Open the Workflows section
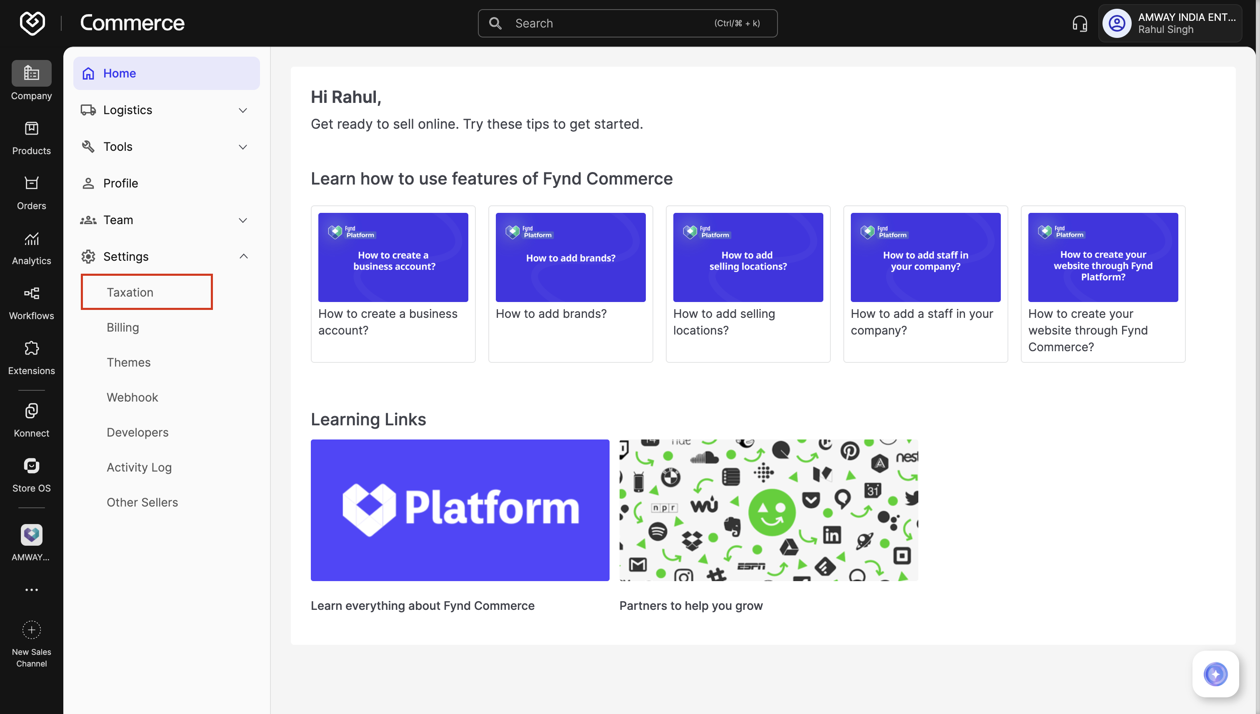Viewport: 1260px width, 714px height. click(x=31, y=303)
